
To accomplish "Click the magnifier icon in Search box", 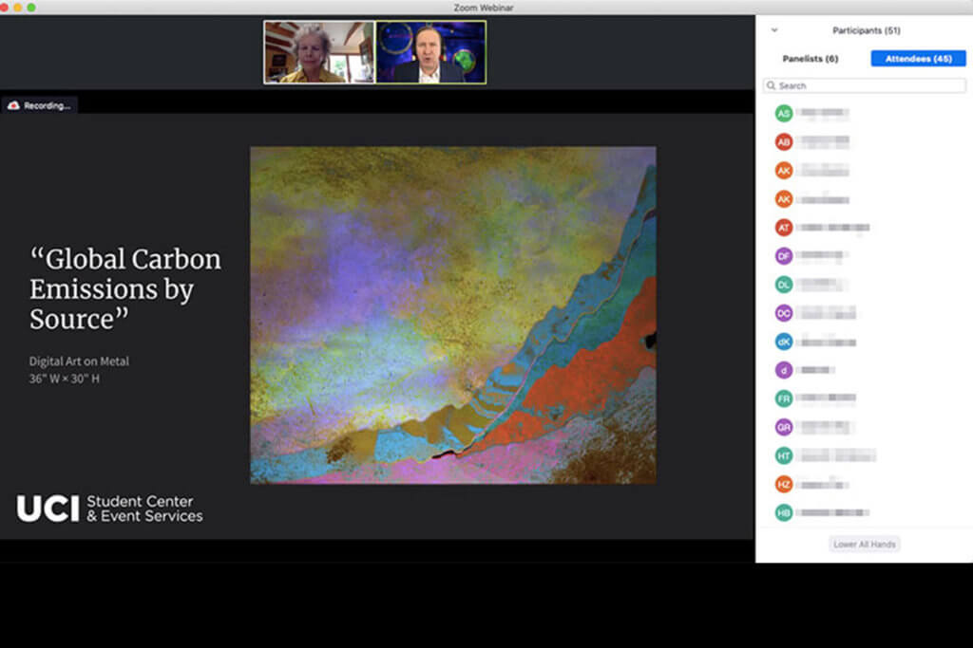I will tap(772, 85).
